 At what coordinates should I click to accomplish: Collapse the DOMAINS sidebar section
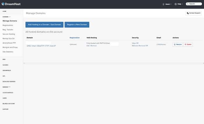[x=6, y=17]
